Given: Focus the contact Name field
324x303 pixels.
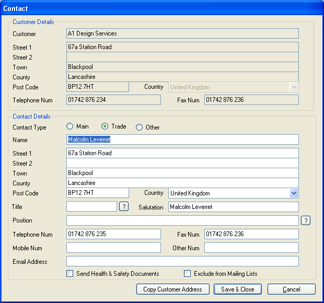Looking at the screenshot, I should click(x=182, y=139).
